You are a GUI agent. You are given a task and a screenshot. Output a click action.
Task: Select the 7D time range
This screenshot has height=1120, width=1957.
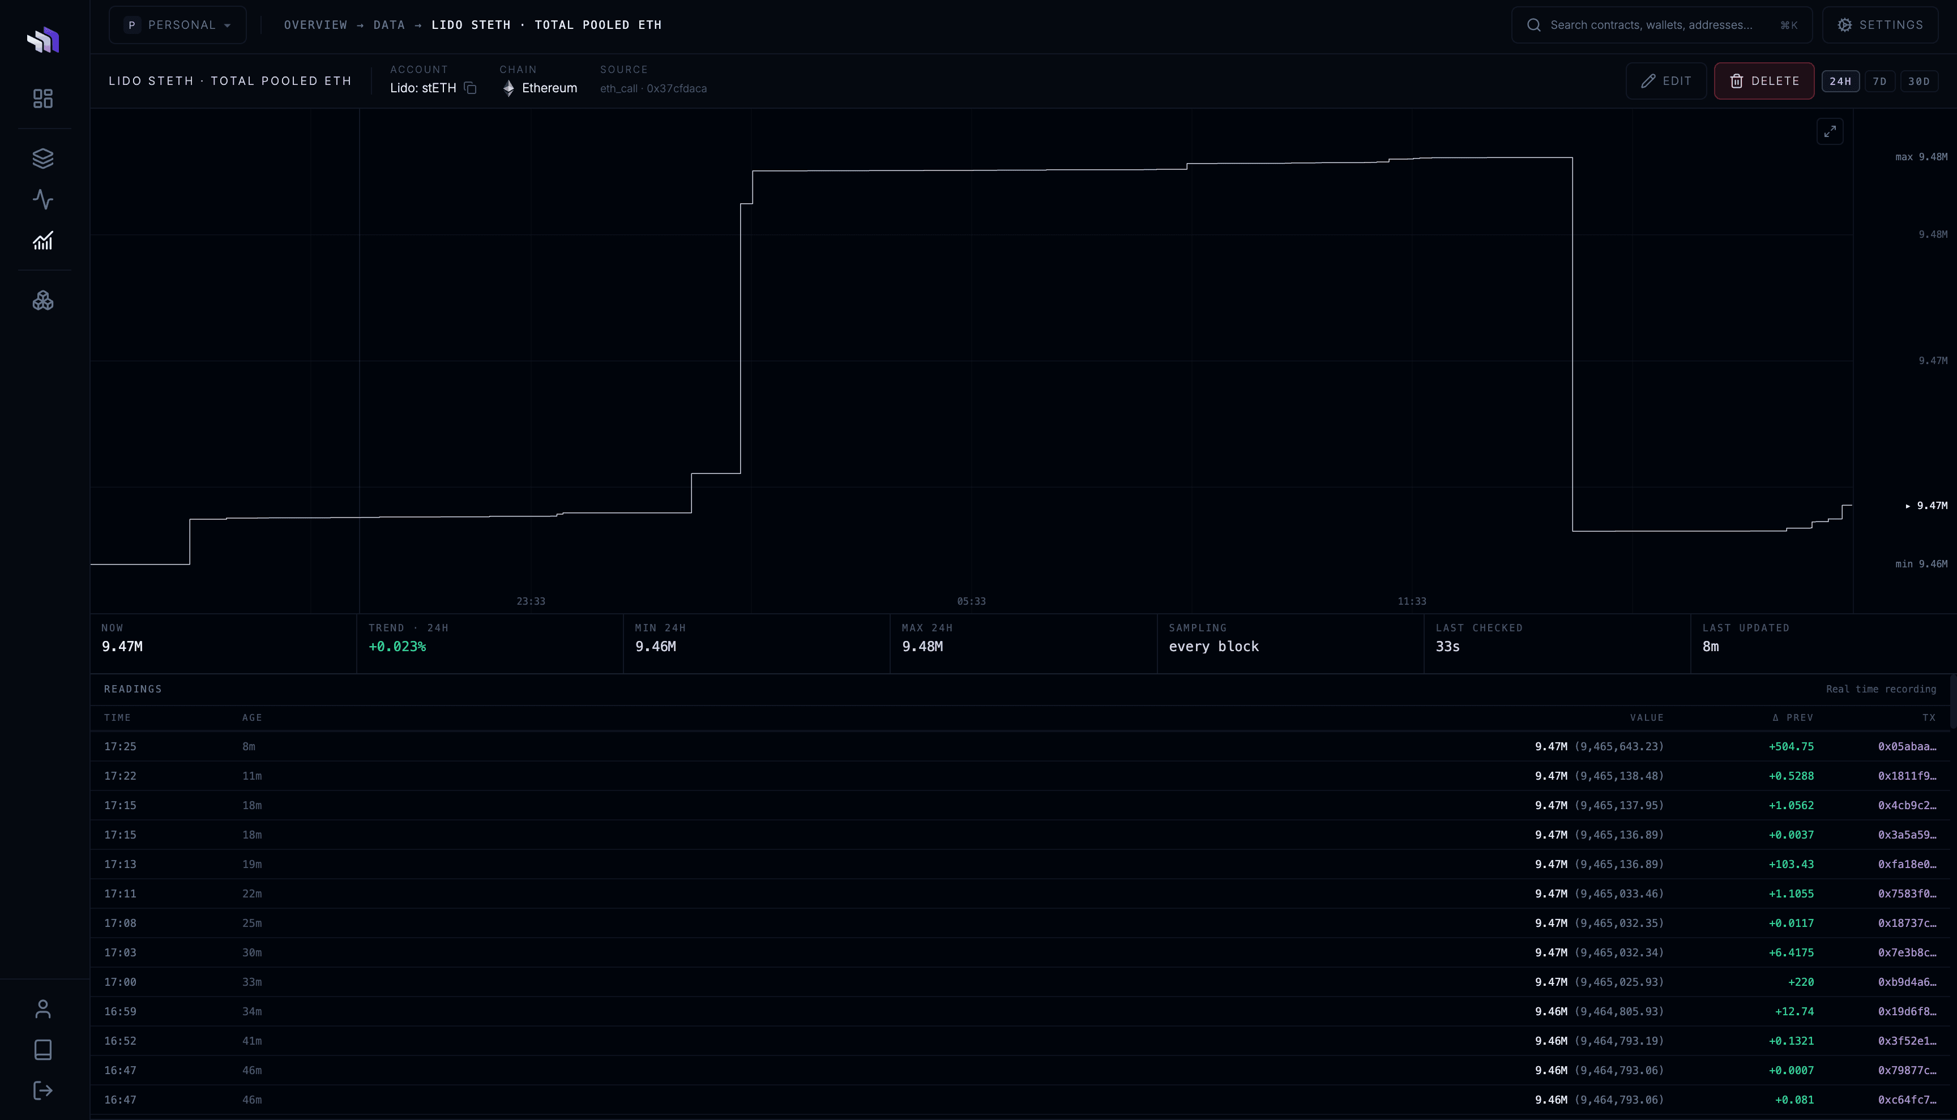(x=1879, y=82)
